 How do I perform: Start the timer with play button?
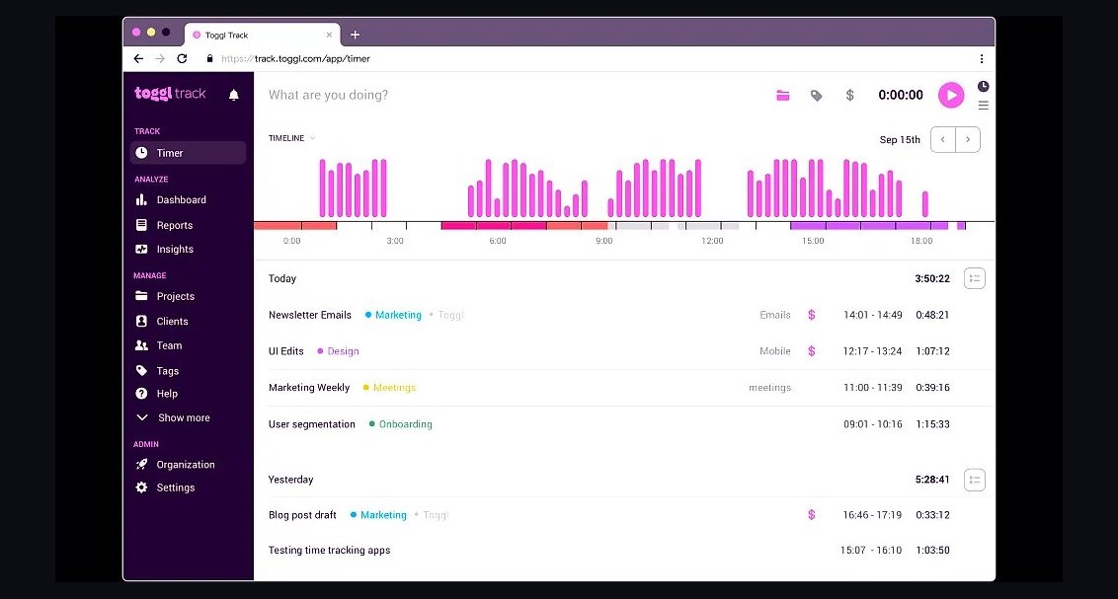[x=951, y=95]
